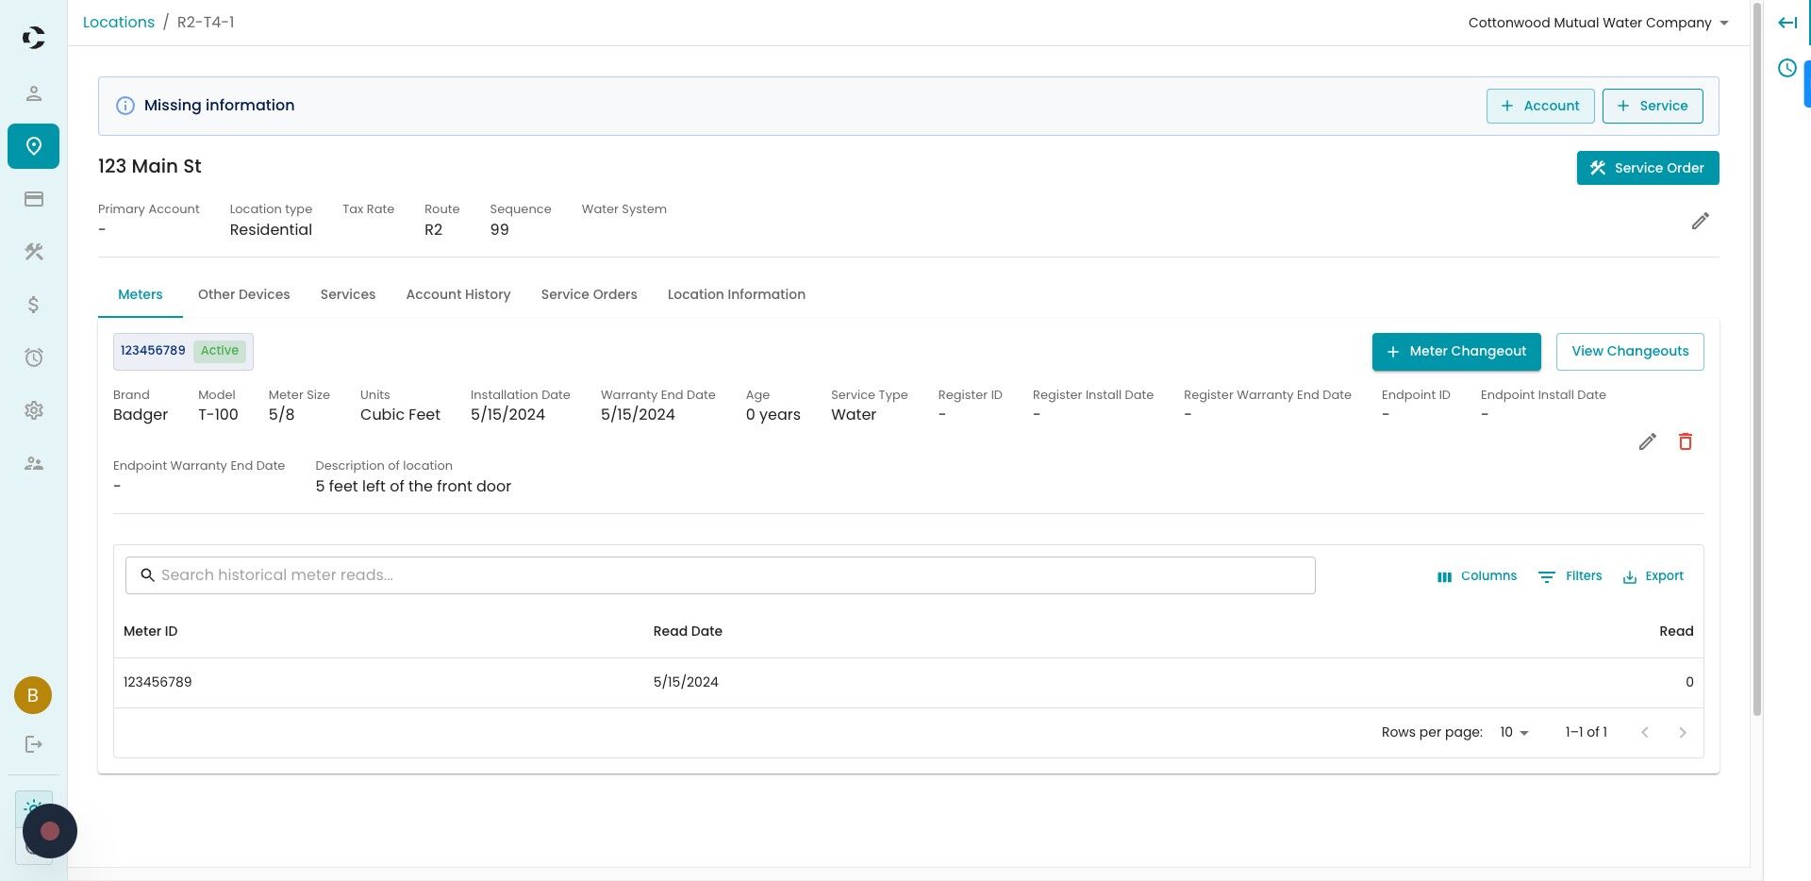Select the 123456789 Active meter chip

click(183, 351)
